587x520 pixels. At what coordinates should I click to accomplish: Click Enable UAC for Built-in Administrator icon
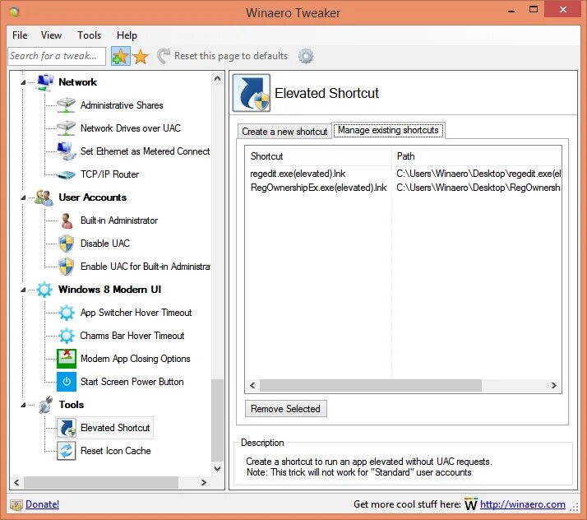coord(67,267)
